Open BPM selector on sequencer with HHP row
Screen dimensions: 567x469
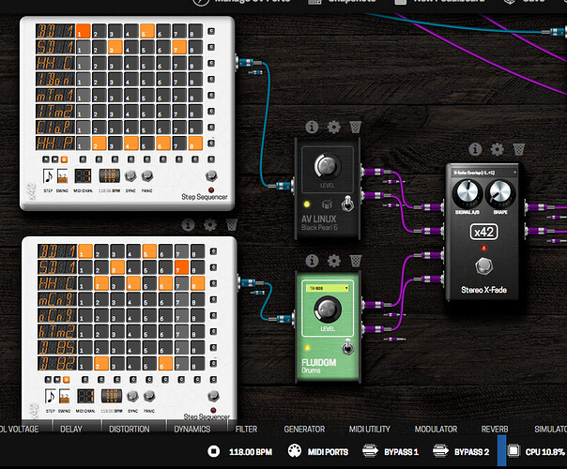click(x=109, y=176)
